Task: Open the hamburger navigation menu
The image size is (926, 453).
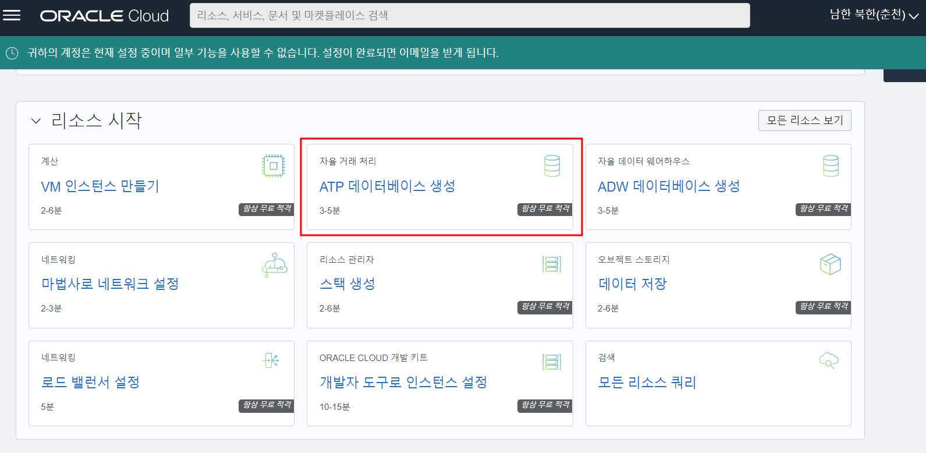Action: pyautogui.click(x=12, y=16)
